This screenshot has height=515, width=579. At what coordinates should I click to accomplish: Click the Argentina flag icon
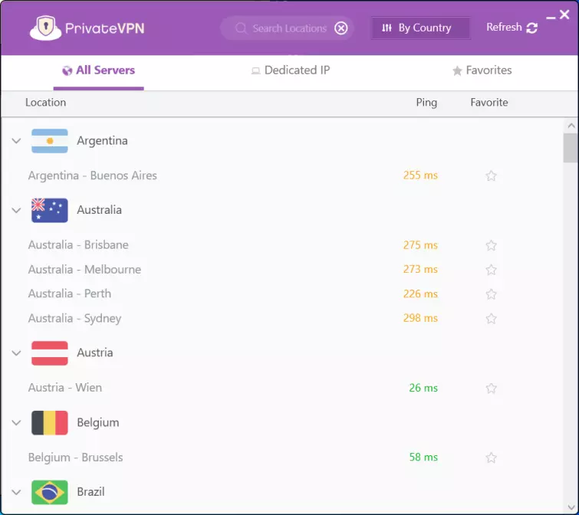(x=50, y=141)
